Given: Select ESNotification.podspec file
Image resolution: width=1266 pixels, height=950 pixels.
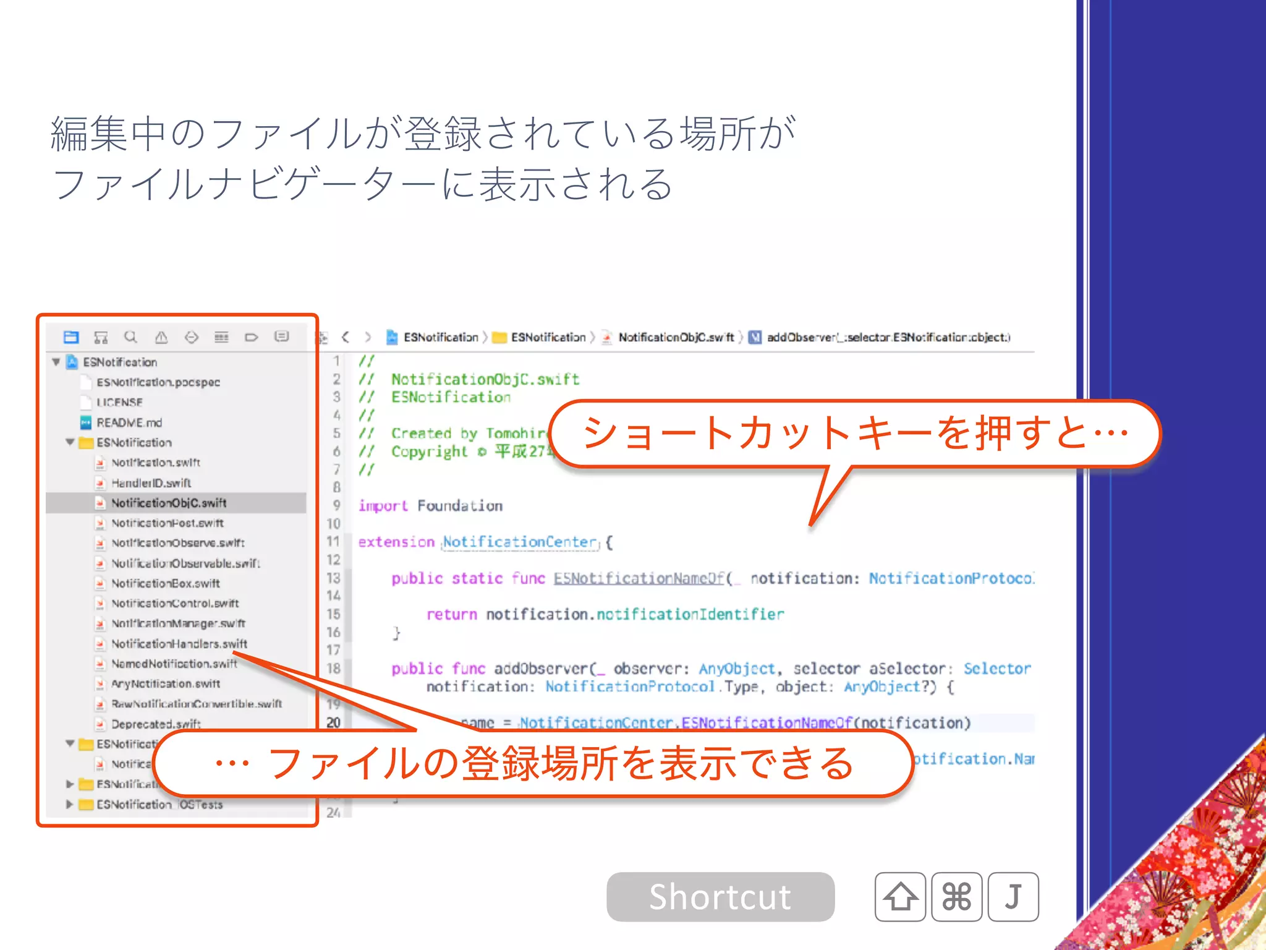Looking at the screenshot, I should (x=158, y=382).
